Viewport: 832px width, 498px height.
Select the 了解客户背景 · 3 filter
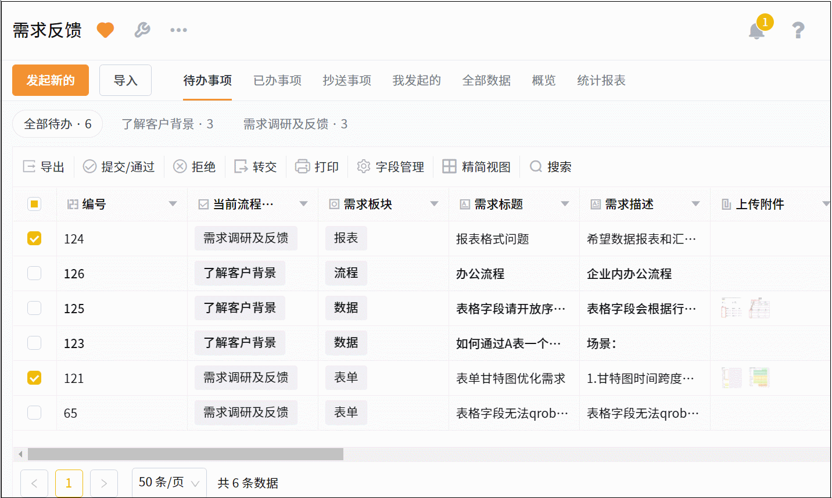(167, 124)
